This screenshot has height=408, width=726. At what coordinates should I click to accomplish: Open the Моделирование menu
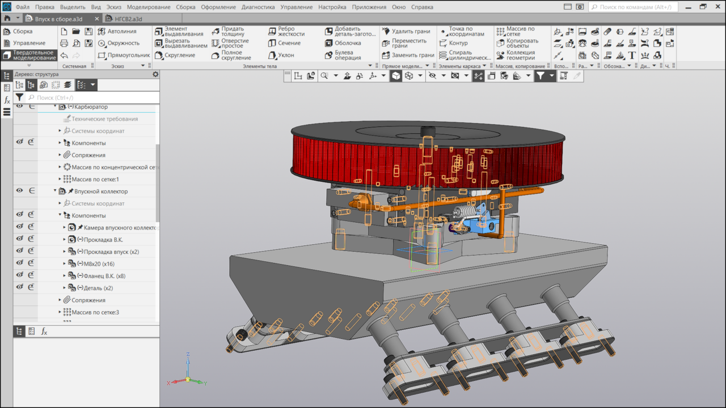(x=148, y=7)
